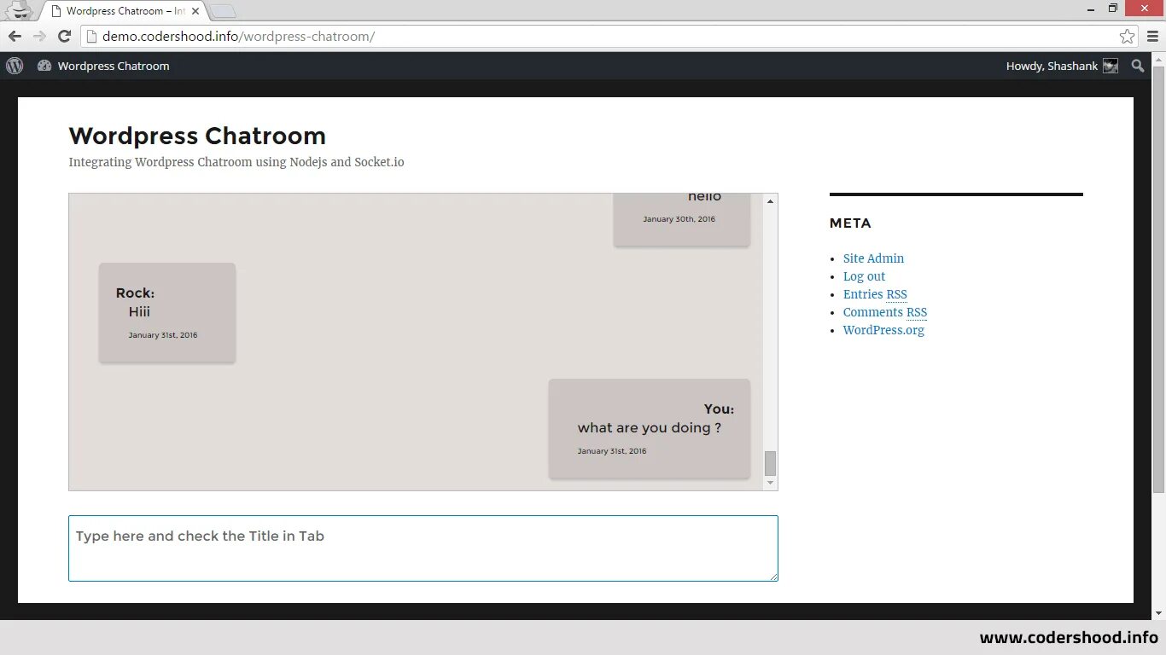Viewport: 1166px width, 655px height.
Task: Select the Wordpress Chatroom browser tab
Action: click(x=124, y=11)
